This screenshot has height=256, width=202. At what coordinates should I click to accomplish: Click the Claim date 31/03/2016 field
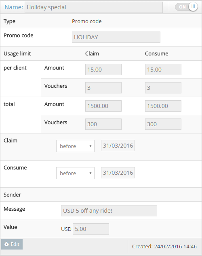[x=118, y=146]
